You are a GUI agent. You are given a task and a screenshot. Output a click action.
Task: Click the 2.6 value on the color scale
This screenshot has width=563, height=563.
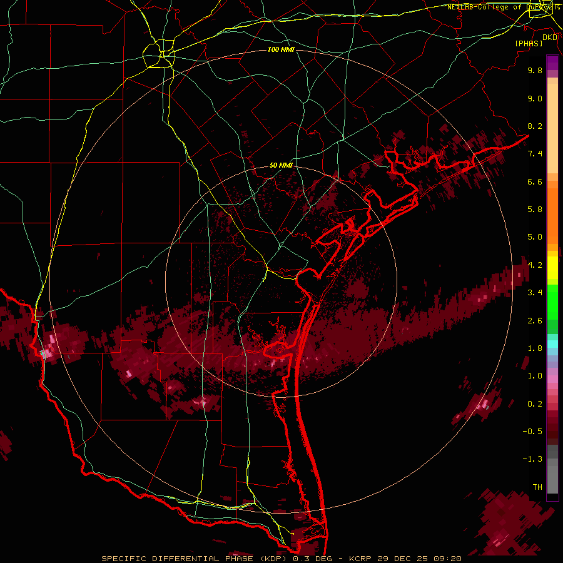point(535,321)
